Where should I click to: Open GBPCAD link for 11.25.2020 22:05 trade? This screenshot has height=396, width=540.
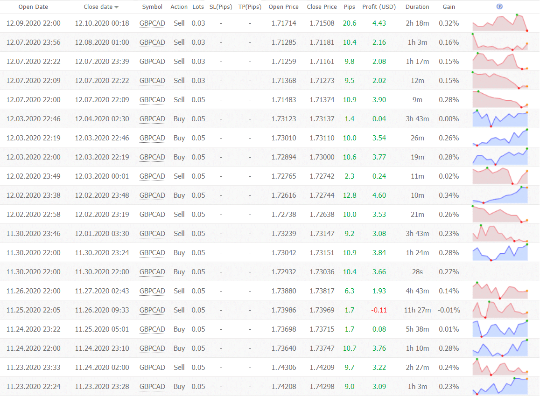click(x=152, y=310)
